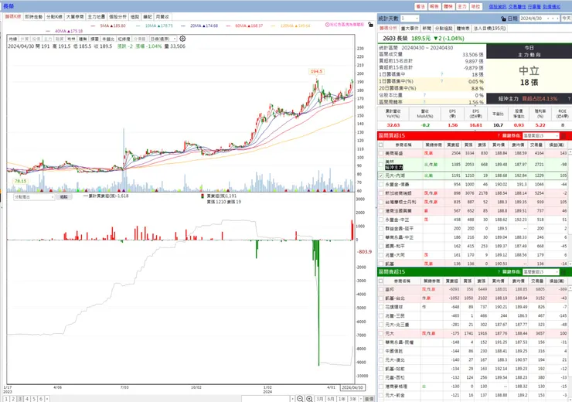The height and width of the screenshot is (402, 572).
Task: Click 60MA legend label
Action: click(x=248, y=26)
